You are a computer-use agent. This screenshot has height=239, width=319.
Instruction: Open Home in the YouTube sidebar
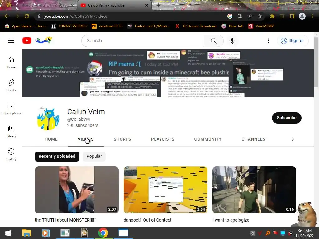[x=11, y=63]
